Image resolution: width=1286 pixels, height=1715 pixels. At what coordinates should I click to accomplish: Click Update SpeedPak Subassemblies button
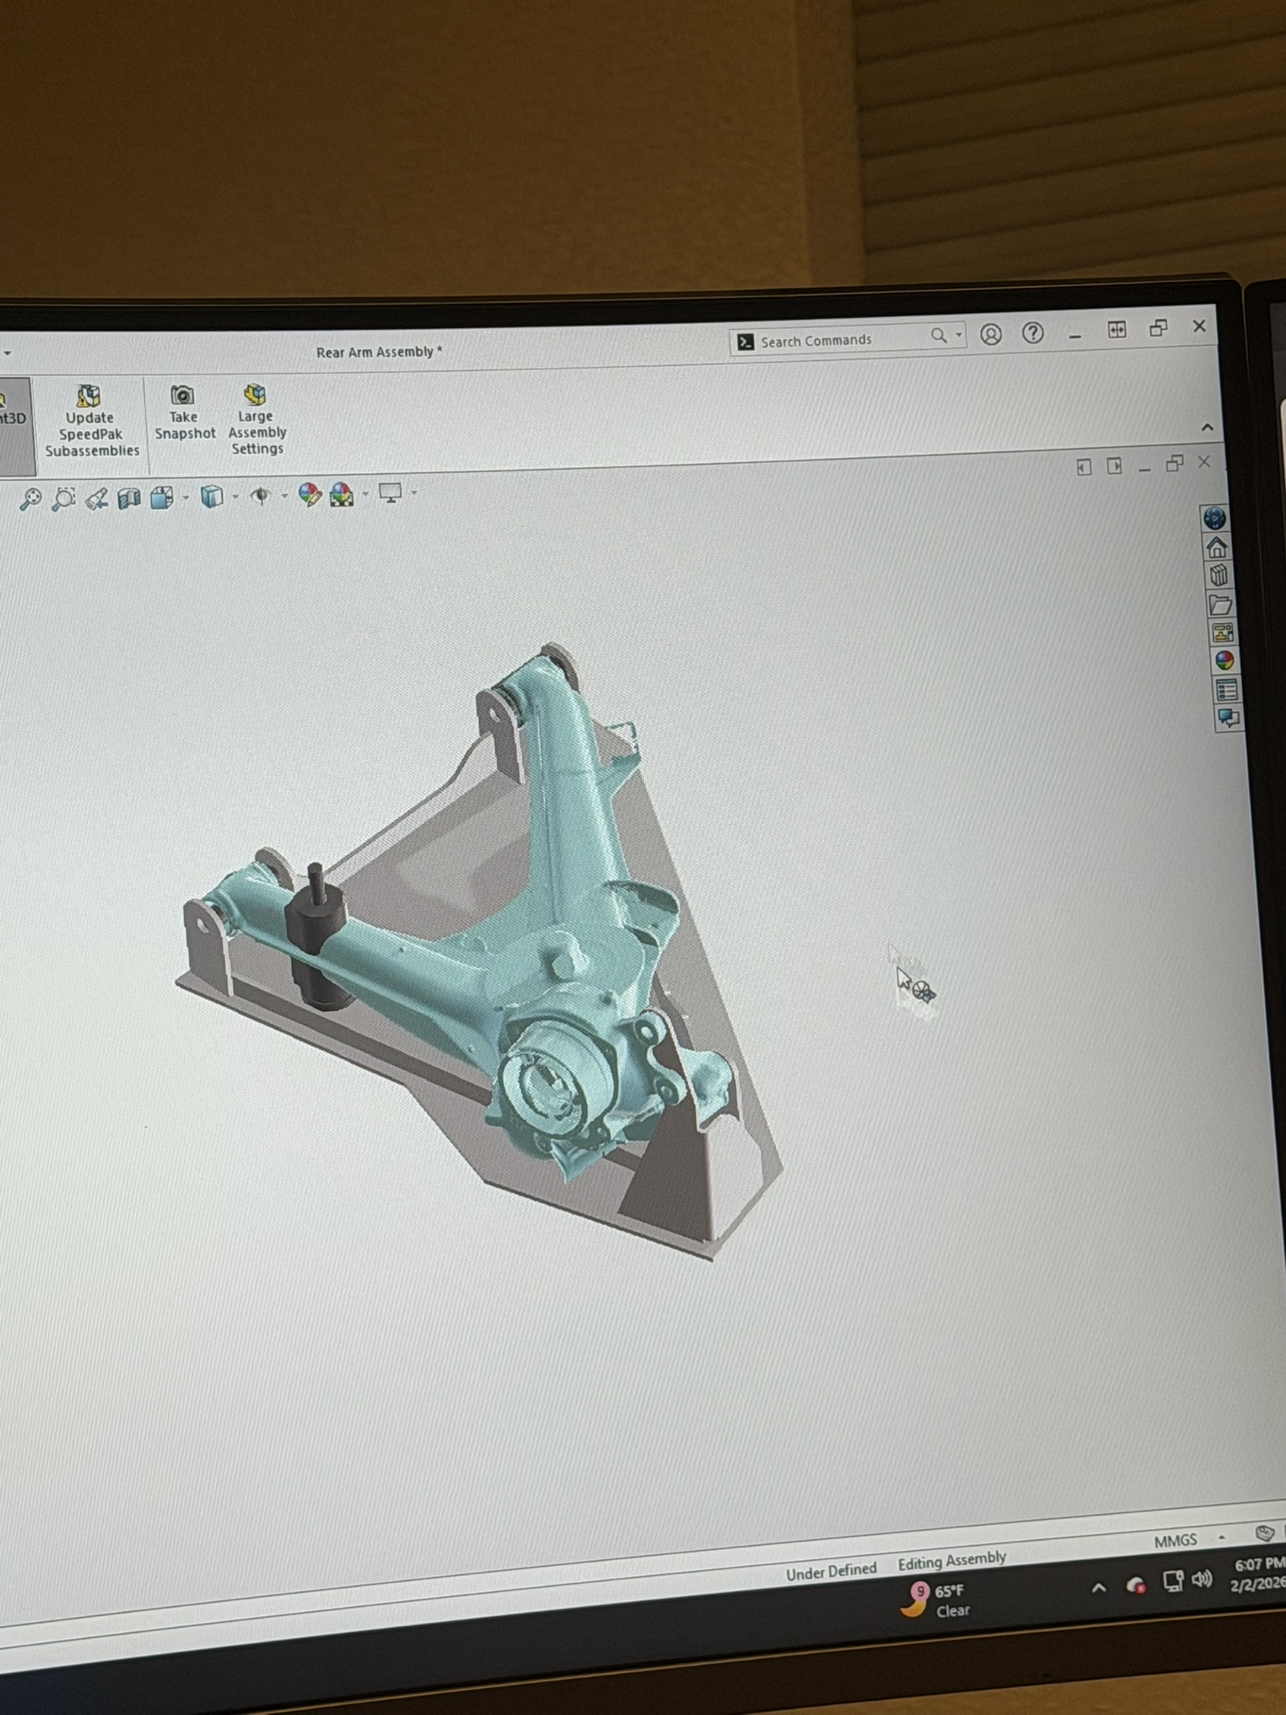[x=91, y=421]
